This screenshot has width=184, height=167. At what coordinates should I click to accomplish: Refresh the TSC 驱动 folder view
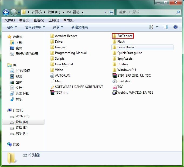pyautogui.click(x=111, y=12)
